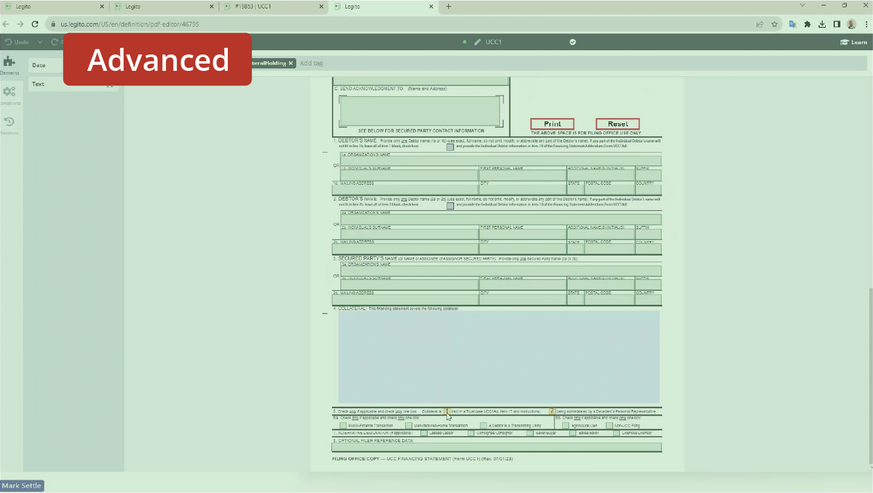Check the Manufactured-Home Transaction box
Screen dimensions: 873x493
(409, 425)
